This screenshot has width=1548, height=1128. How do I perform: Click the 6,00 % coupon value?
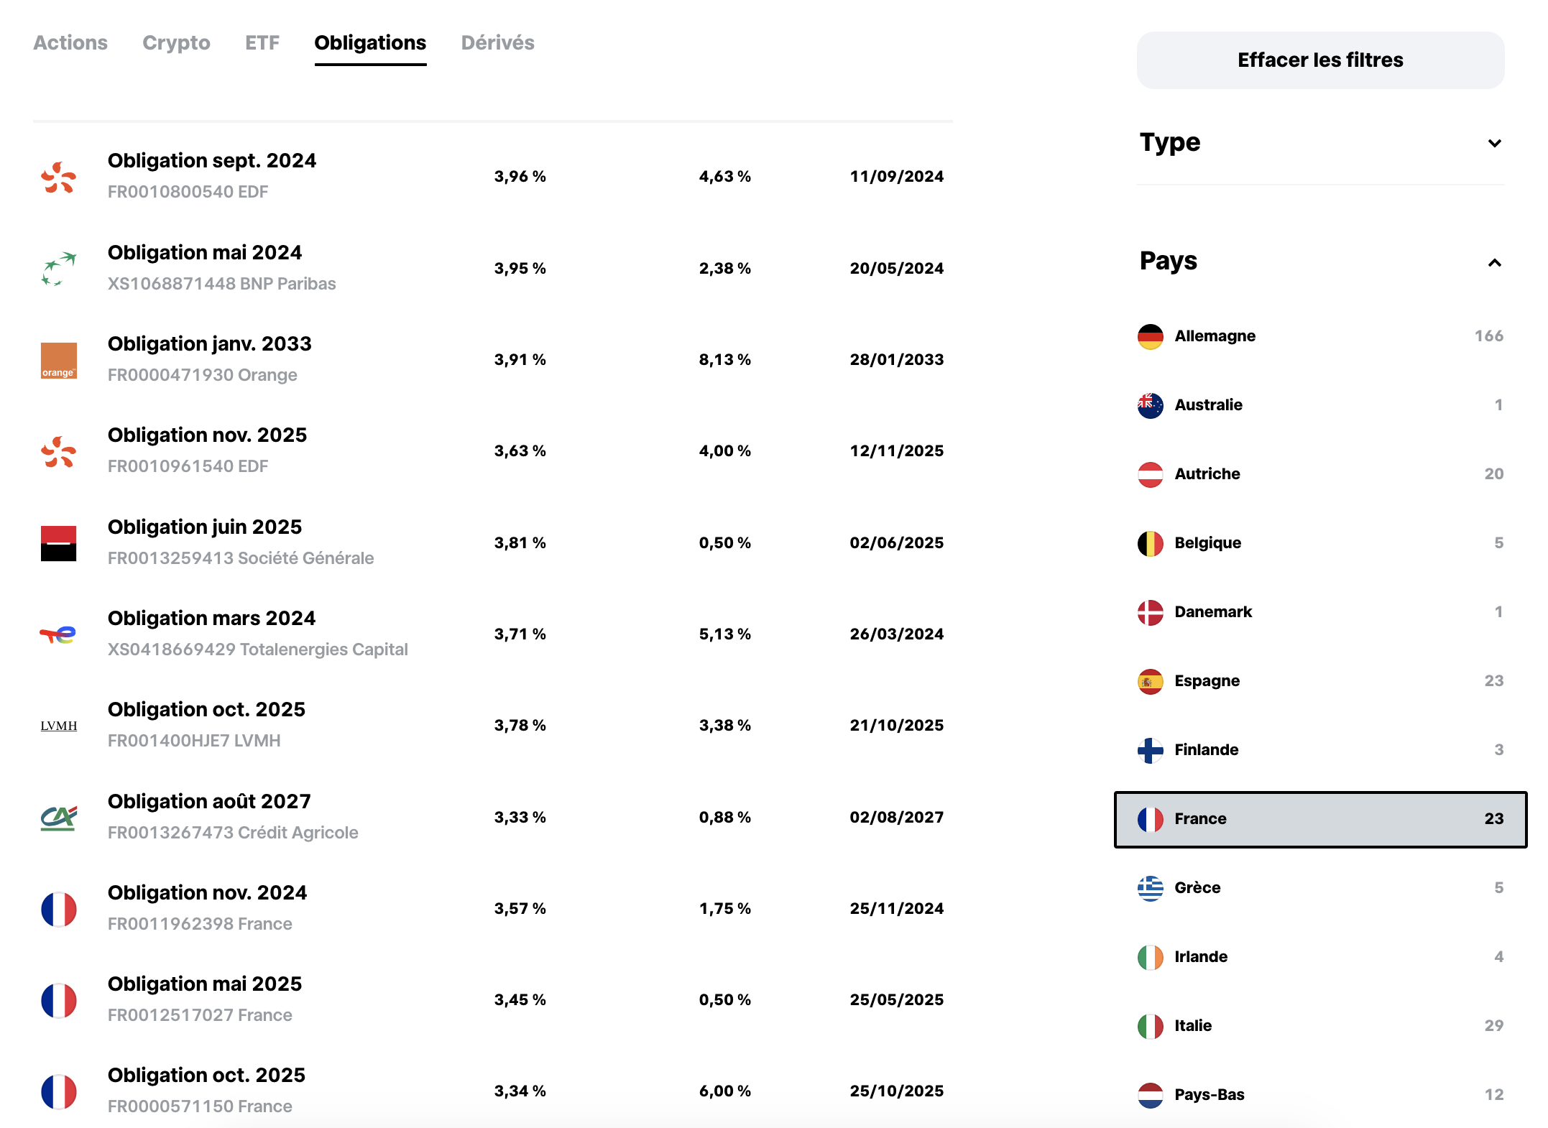724,1091
